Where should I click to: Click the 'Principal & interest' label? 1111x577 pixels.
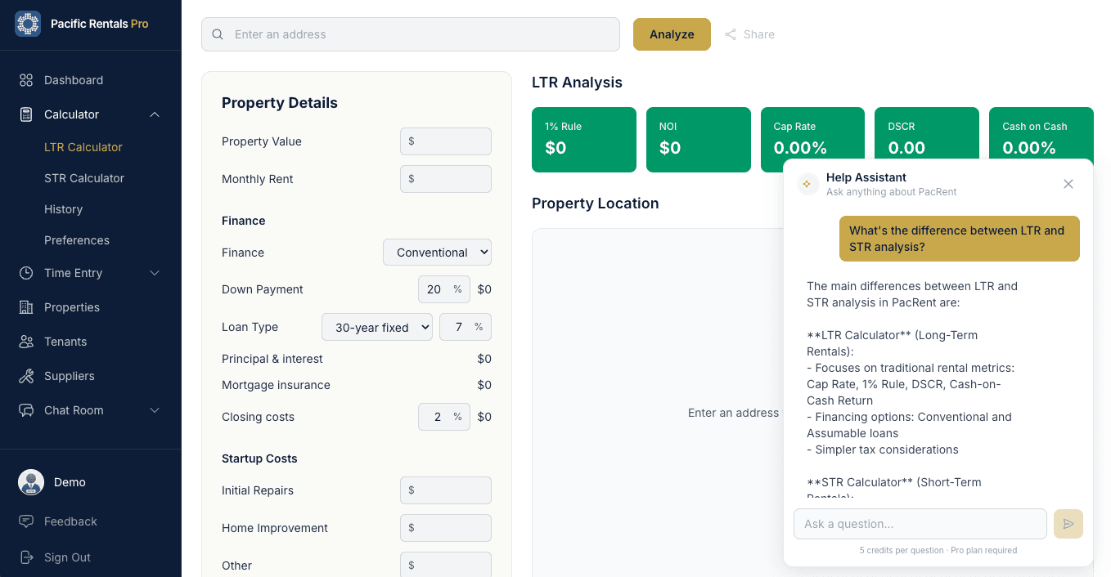272,359
